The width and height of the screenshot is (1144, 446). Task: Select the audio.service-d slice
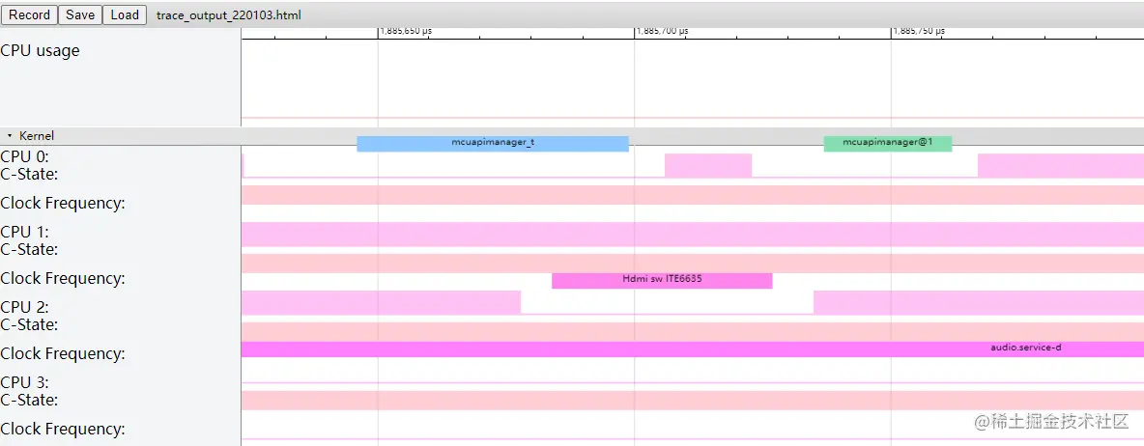(x=693, y=348)
